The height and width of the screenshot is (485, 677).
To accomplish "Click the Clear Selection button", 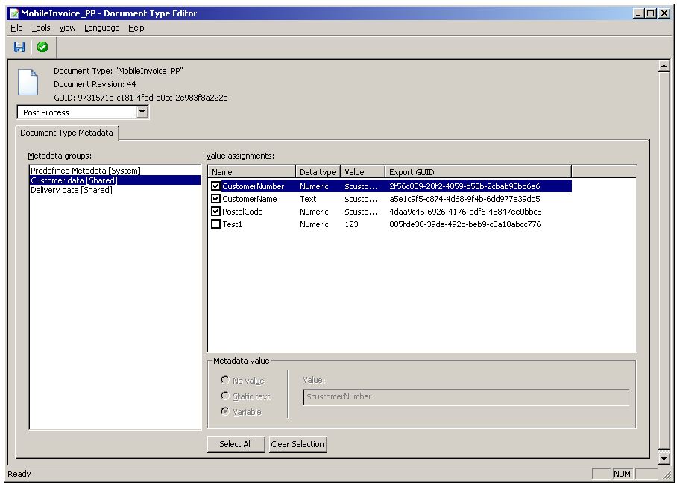I will pos(297,444).
